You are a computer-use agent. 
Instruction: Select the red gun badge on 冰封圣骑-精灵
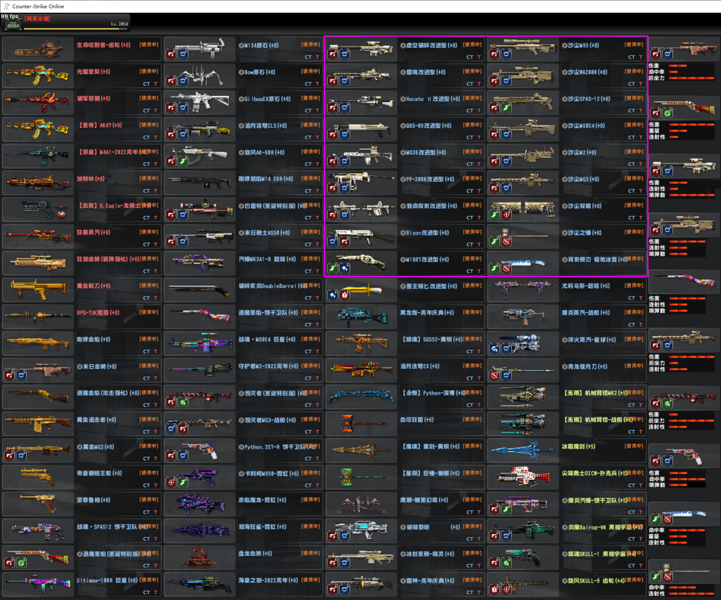point(333,563)
